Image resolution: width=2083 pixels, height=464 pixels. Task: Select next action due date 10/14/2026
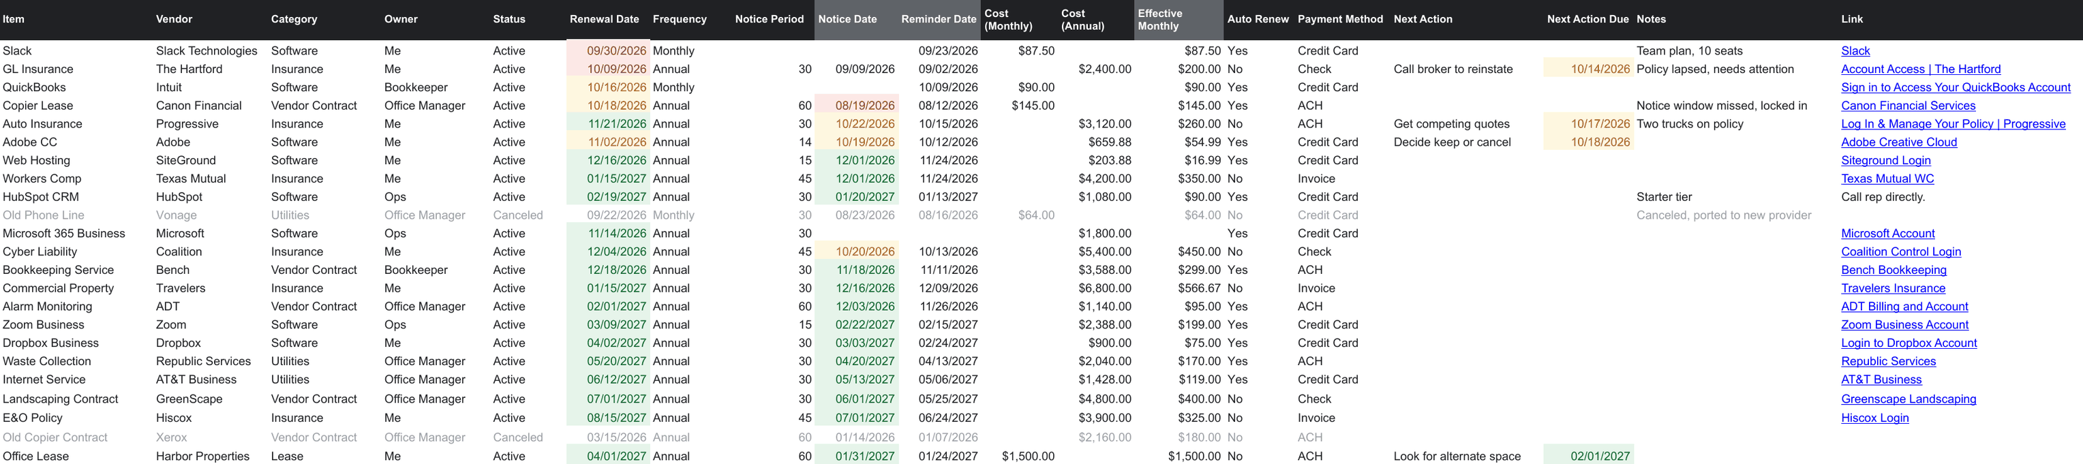click(x=1588, y=69)
